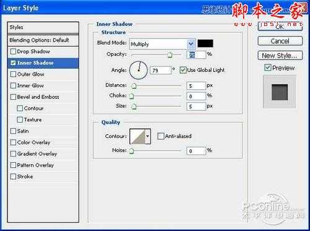
Task: Enable Anti-aliased checkbox
Action: pyautogui.click(x=161, y=136)
